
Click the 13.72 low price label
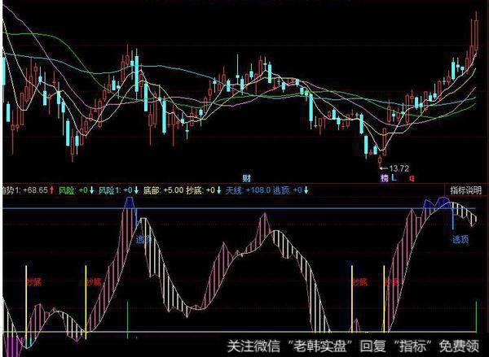point(403,166)
